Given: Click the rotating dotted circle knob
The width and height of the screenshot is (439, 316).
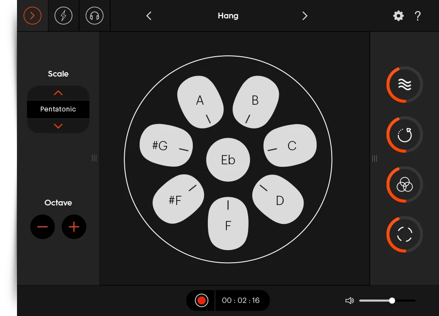Looking at the screenshot, I should 405,135.
